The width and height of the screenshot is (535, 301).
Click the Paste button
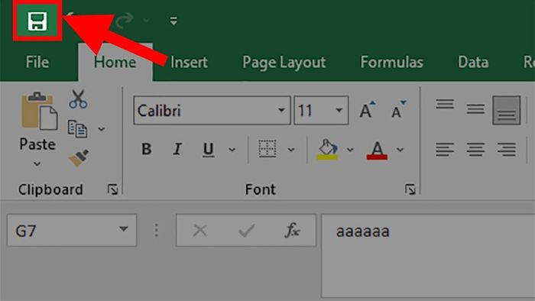click(37, 128)
